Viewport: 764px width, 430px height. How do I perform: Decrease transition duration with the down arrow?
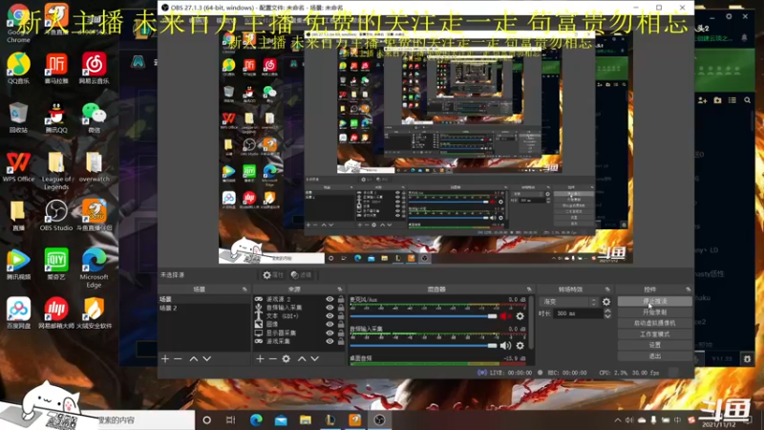(607, 316)
